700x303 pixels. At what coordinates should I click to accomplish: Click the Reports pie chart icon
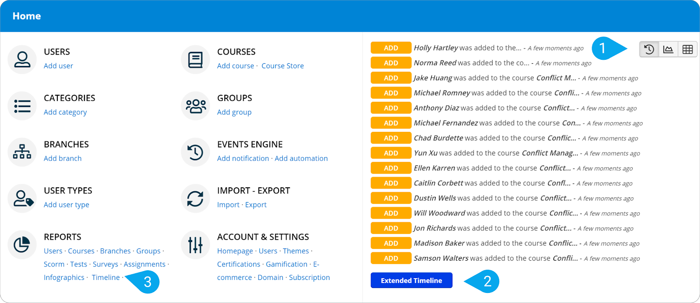[x=22, y=245]
